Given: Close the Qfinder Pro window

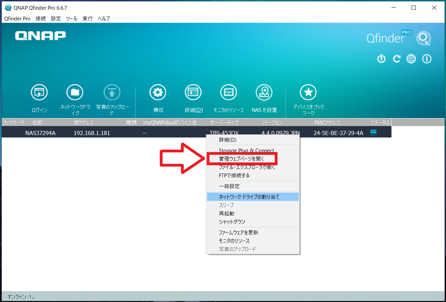Looking at the screenshot, I should pyautogui.click(x=434, y=8).
